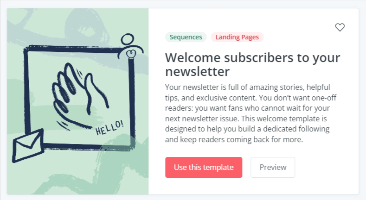Viewport: 366px width, 200px height.
Task: Click the small heart on the figure's chest
Action: tap(131, 54)
